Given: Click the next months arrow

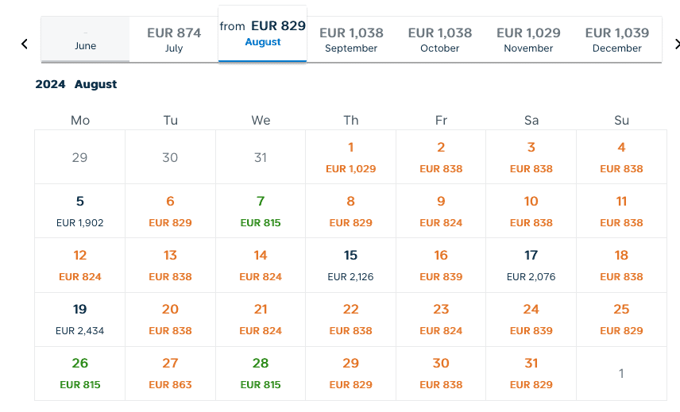Looking at the screenshot, I should point(676,44).
